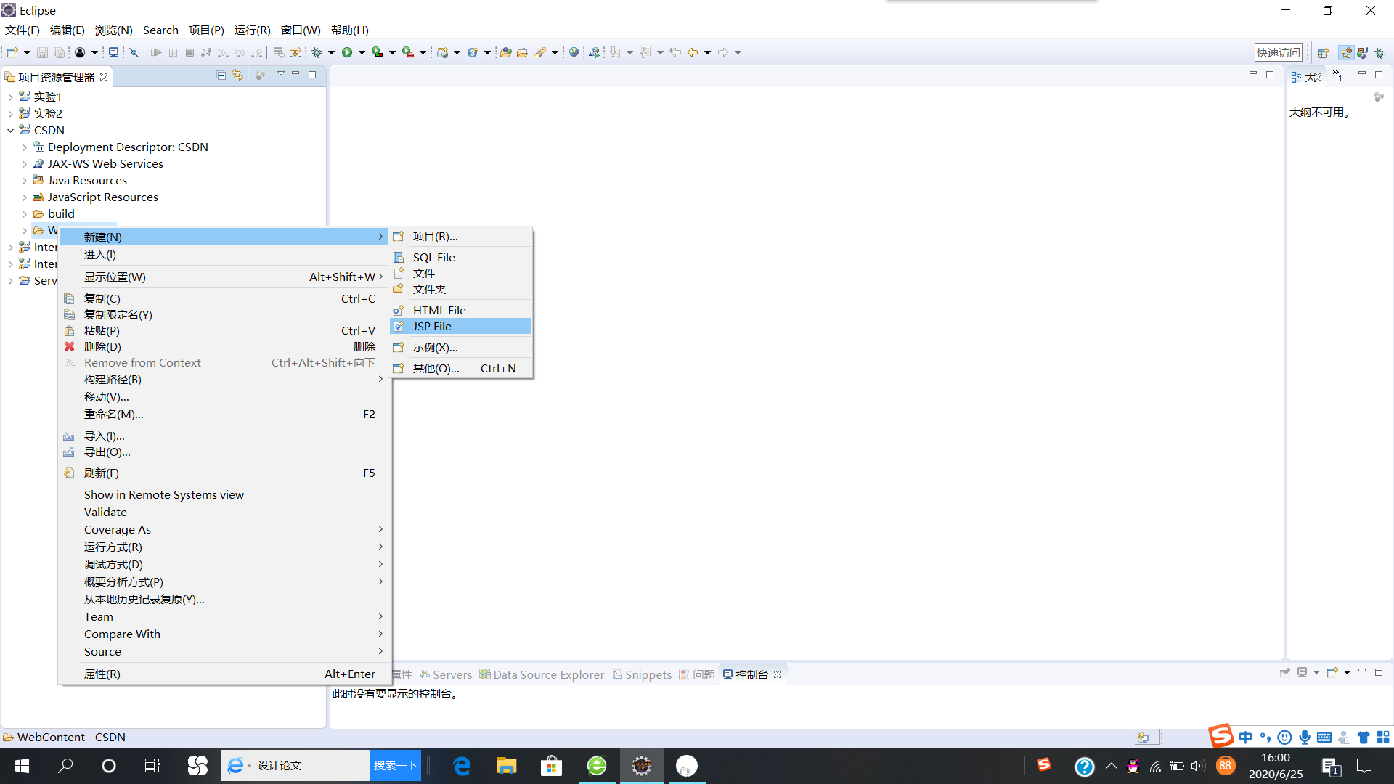Click 搜索一下 button on taskbar

coord(395,766)
